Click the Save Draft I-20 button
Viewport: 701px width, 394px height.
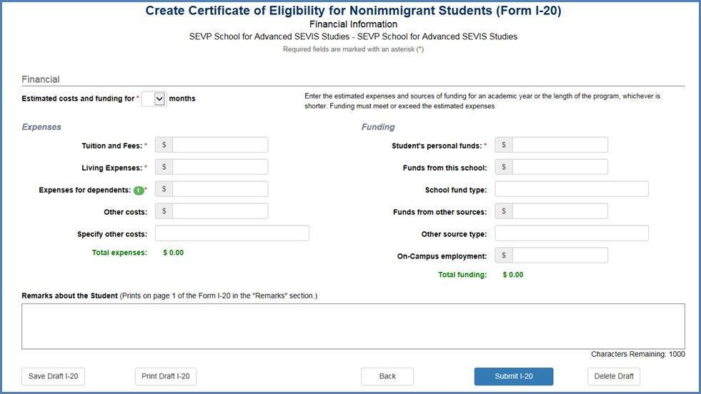point(53,377)
